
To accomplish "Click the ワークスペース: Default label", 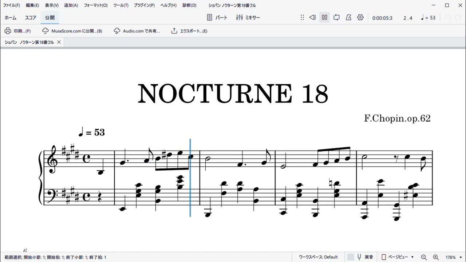I will click(x=318, y=257).
